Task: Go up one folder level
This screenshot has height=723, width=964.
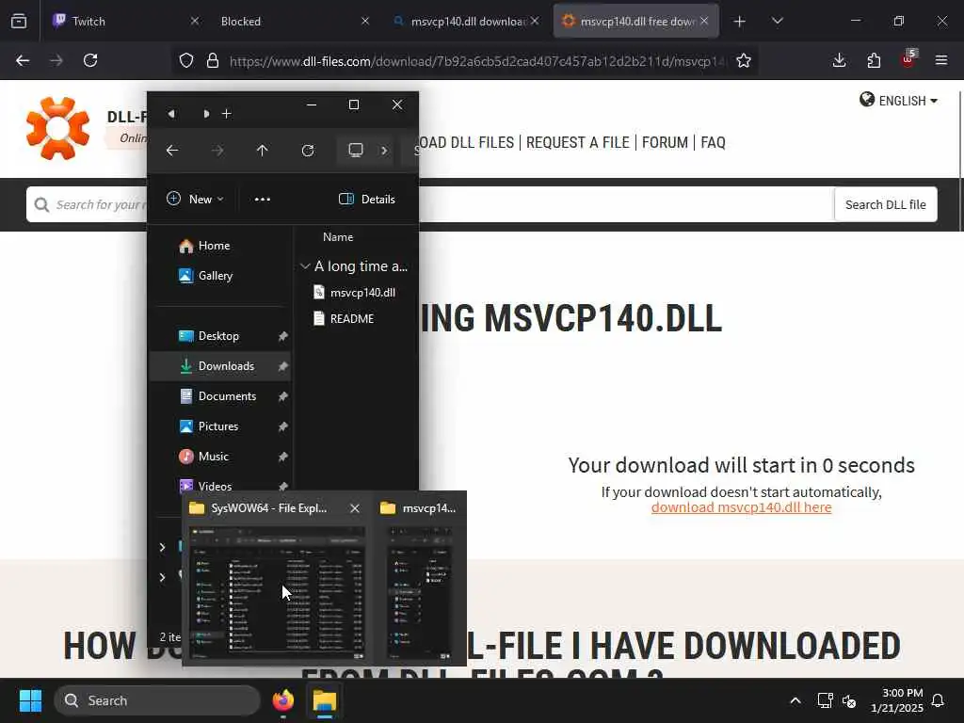Action: [262, 151]
